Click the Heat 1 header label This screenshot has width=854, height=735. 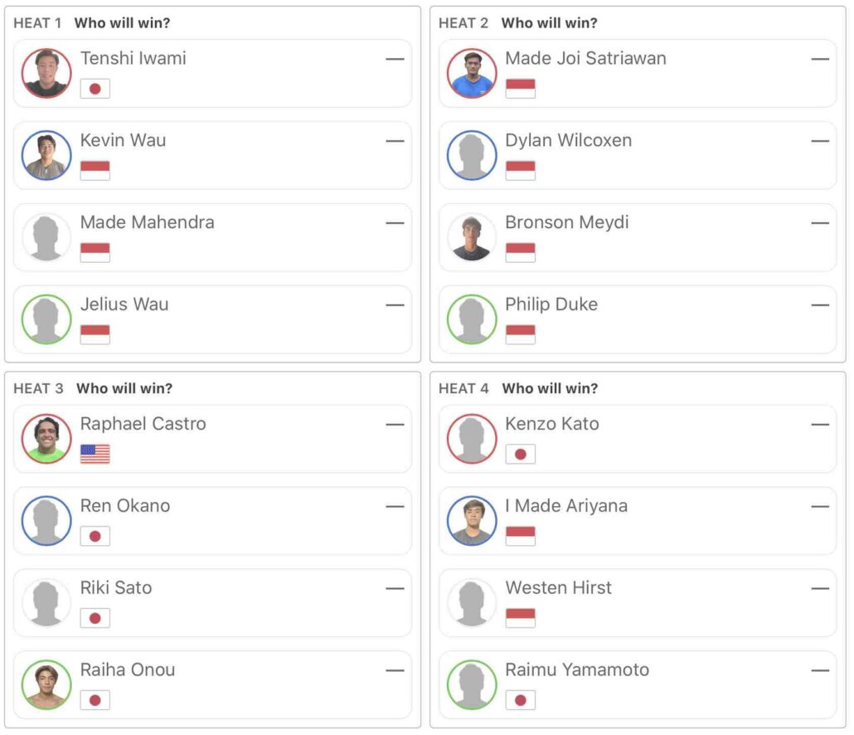click(37, 23)
